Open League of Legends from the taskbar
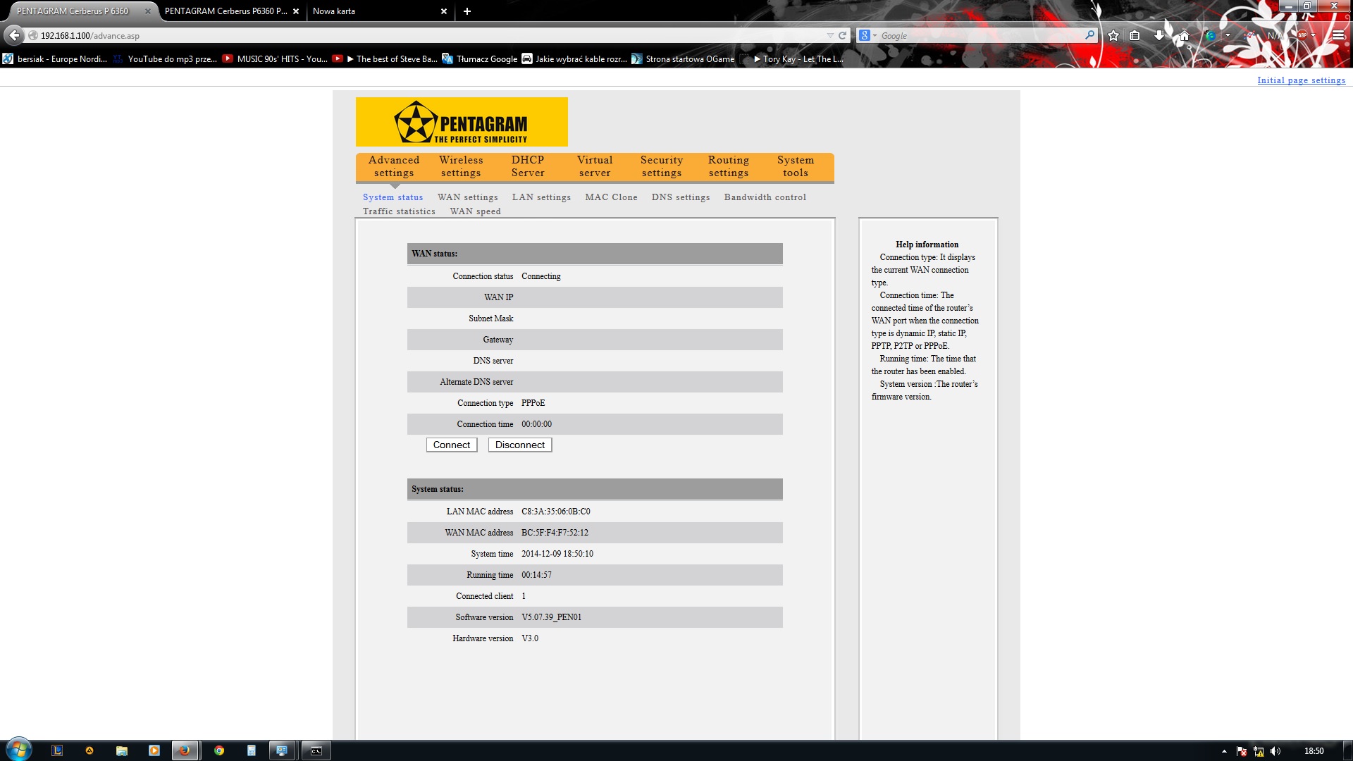 coord(57,750)
